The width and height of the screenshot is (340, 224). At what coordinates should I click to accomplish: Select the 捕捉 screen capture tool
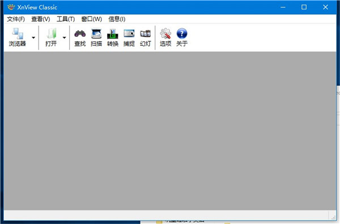tap(129, 37)
